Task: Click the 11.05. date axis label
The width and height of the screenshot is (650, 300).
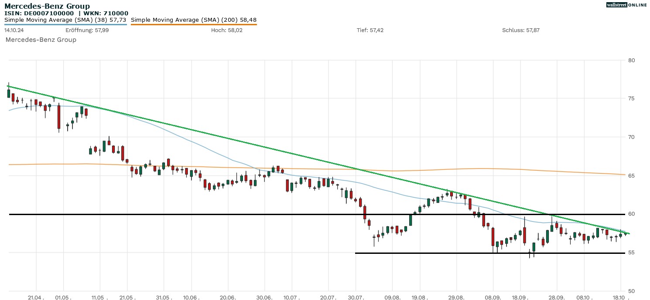Action: pyautogui.click(x=100, y=298)
